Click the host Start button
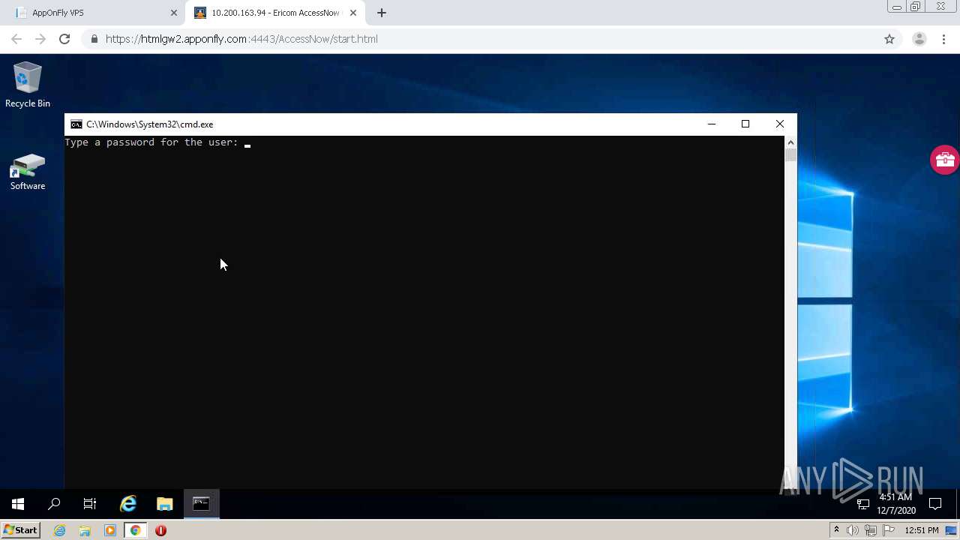The image size is (960, 540). [20, 530]
